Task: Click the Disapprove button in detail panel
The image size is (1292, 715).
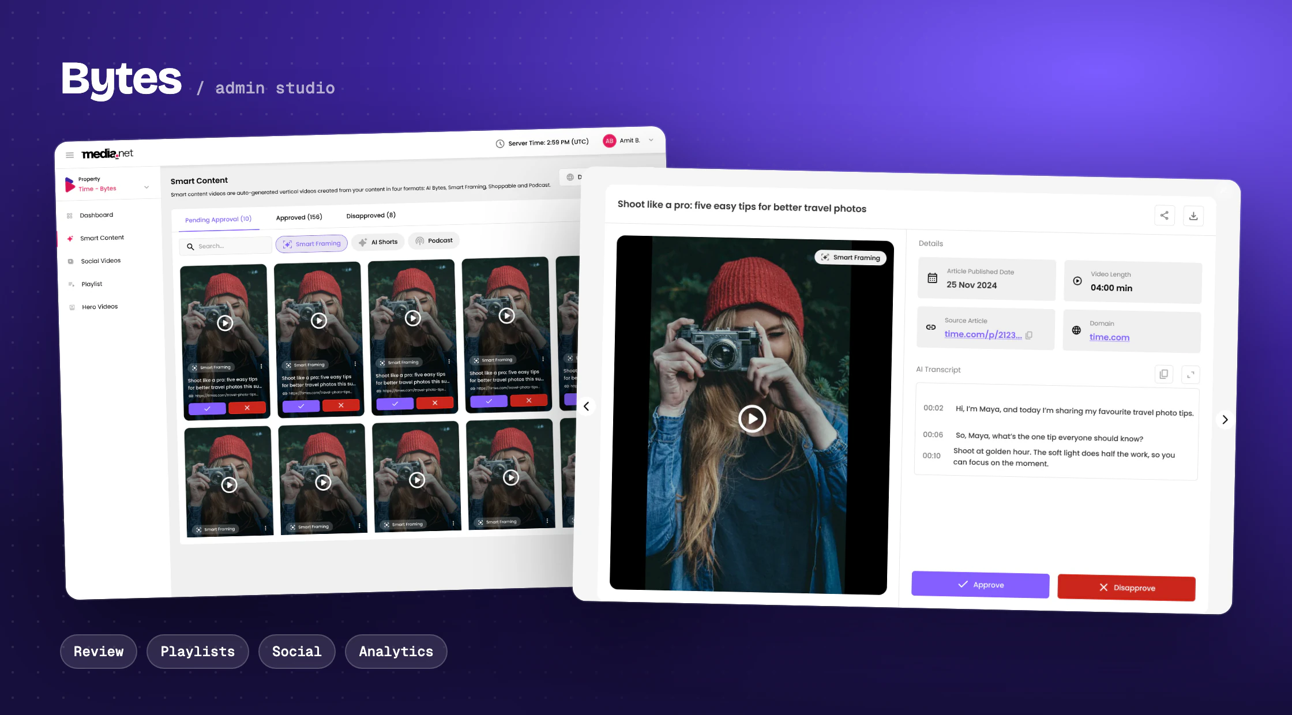Action: (x=1126, y=588)
